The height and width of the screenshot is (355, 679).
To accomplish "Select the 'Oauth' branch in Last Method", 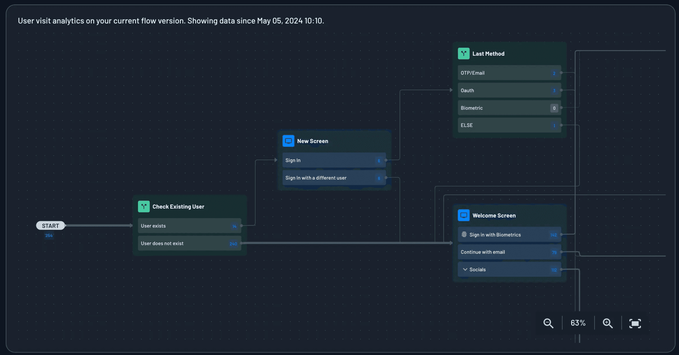I will tap(509, 90).
